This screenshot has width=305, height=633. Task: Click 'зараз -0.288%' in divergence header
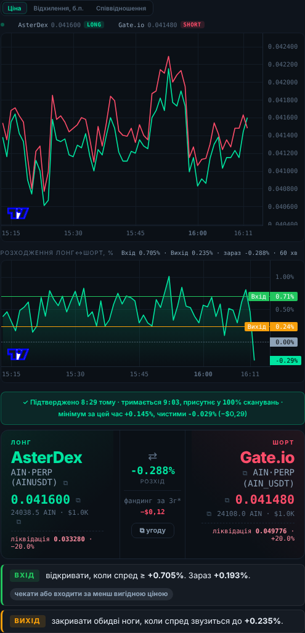pos(246,252)
